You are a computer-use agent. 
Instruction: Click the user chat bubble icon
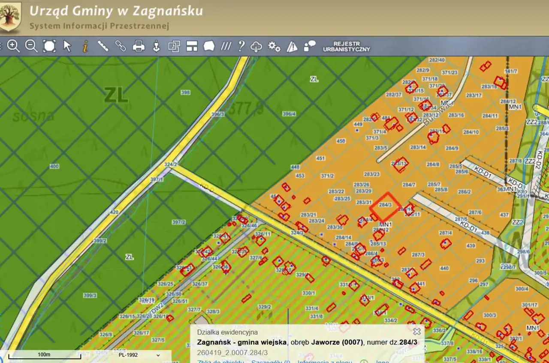[310, 46]
